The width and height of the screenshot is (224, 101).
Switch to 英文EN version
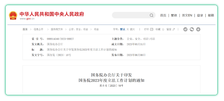click(x=187, y=15)
